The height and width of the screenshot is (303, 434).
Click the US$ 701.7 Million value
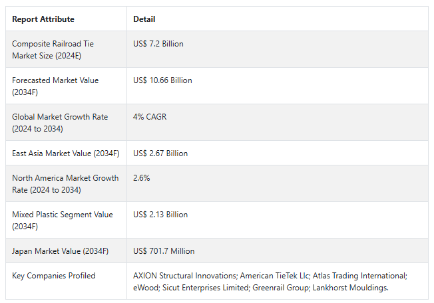tap(164, 251)
